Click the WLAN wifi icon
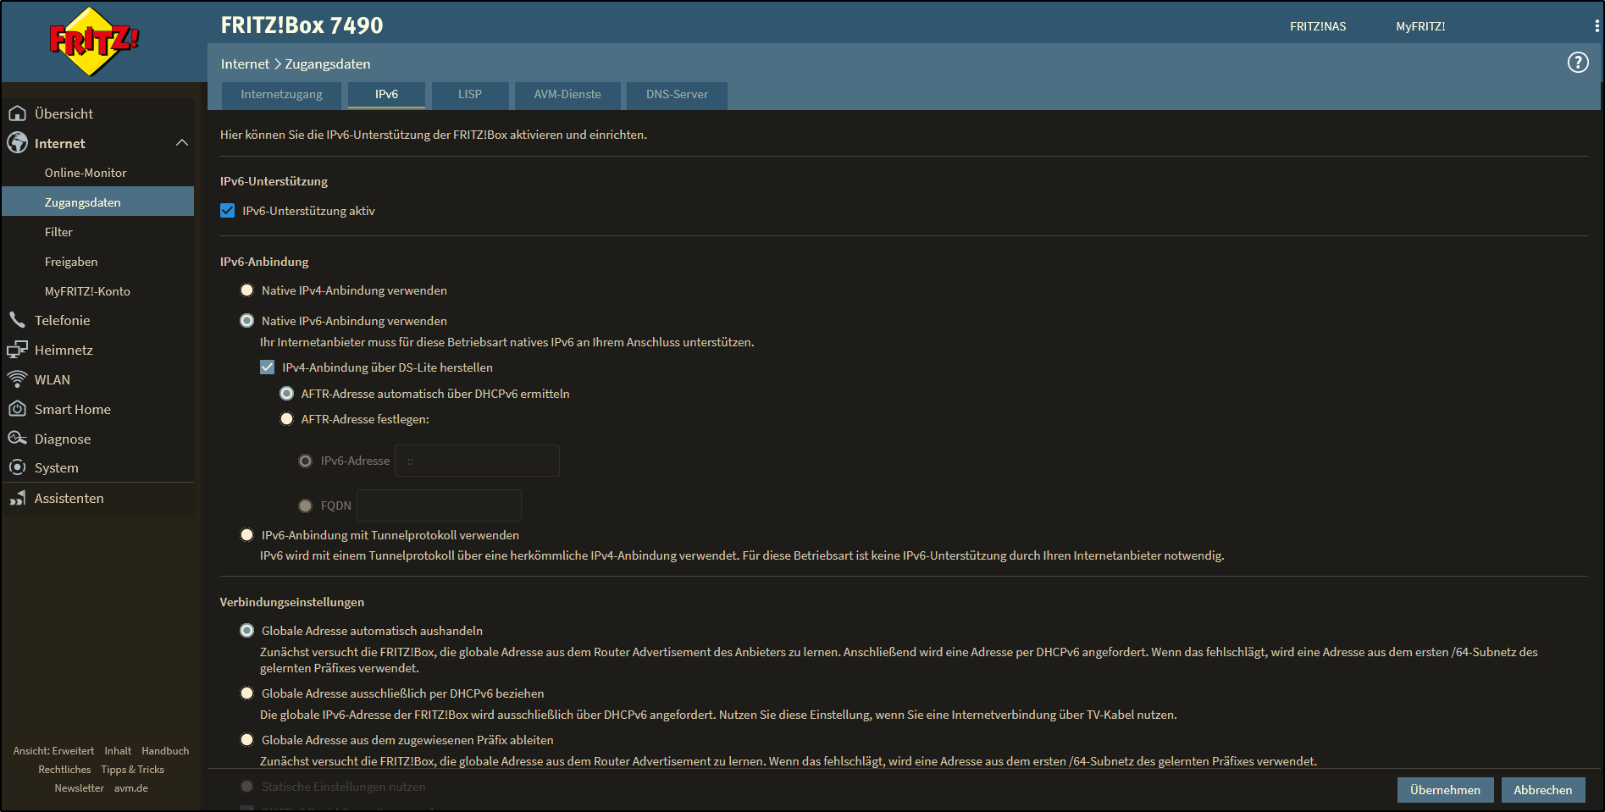1605x812 pixels. coord(17,379)
